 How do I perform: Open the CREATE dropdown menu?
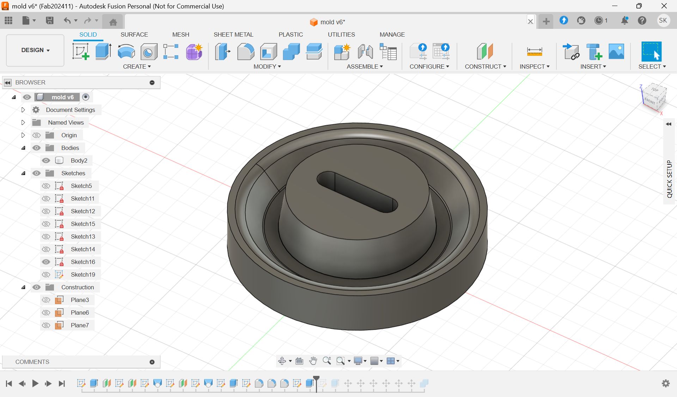point(137,67)
